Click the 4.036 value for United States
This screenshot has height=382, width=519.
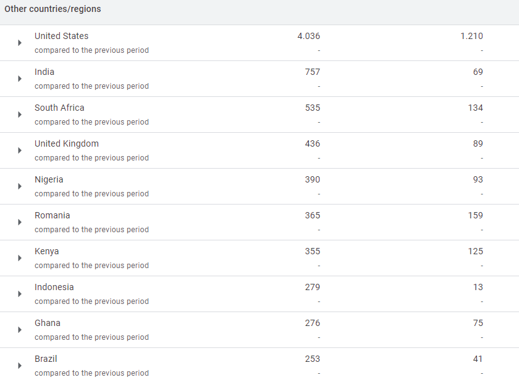coord(308,36)
